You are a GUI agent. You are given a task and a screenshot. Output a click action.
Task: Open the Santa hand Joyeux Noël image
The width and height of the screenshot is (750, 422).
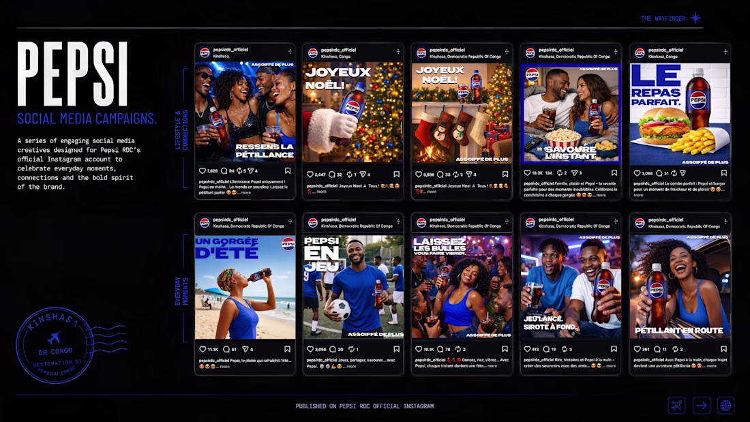353,112
